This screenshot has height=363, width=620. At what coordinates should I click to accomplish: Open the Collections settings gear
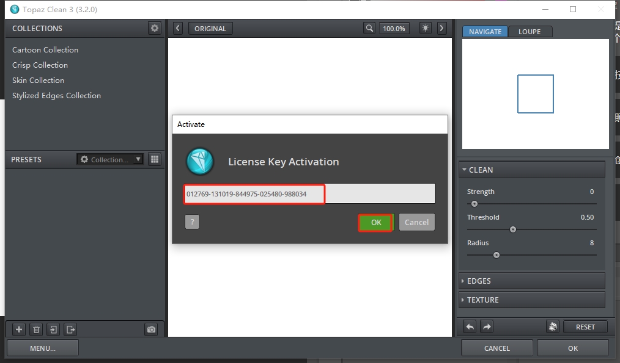point(155,28)
